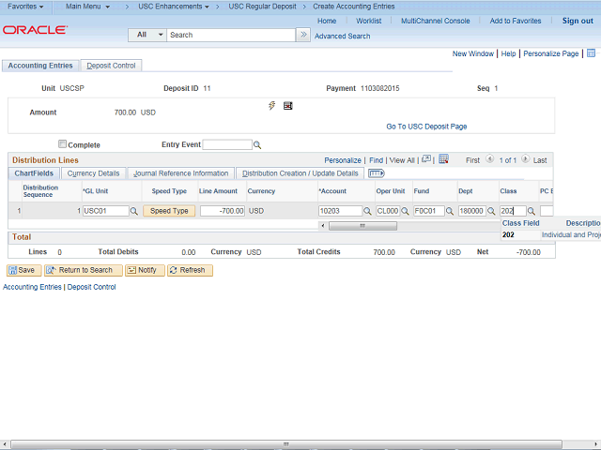Click into the Search text field
The height and width of the screenshot is (450, 601).
pos(231,35)
